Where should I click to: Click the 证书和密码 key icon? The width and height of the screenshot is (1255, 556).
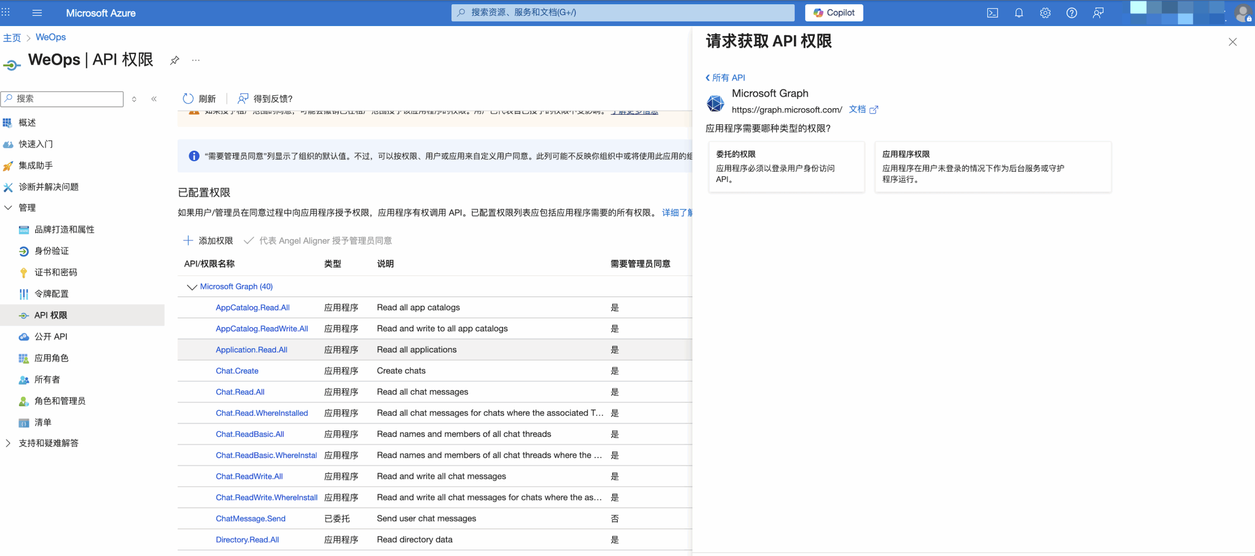pyautogui.click(x=24, y=272)
